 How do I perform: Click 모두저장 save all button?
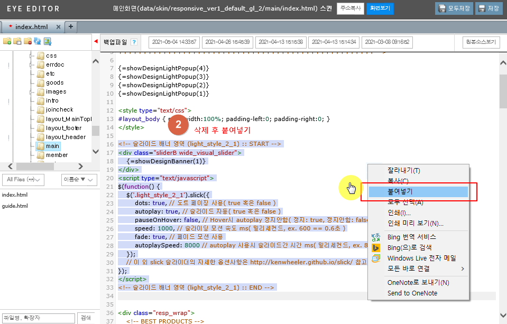tap(454, 8)
